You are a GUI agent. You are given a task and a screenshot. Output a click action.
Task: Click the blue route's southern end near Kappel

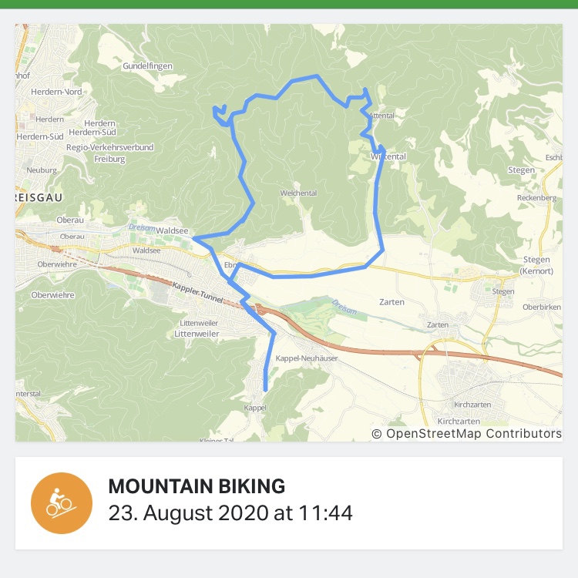pyautogui.click(x=266, y=389)
